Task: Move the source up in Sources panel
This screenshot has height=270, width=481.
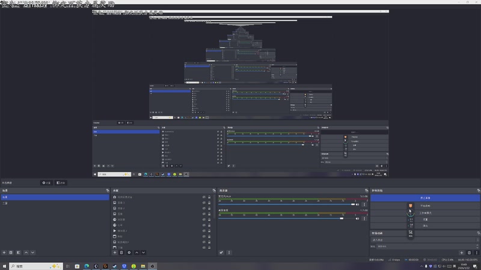Action: click(137, 253)
